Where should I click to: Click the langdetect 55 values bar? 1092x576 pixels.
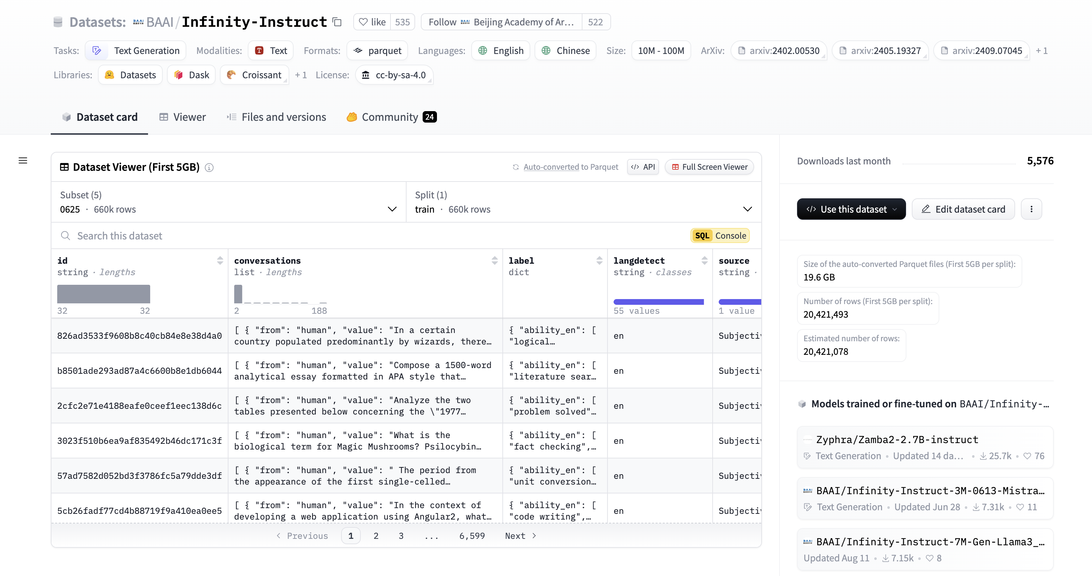pos(658,302)
